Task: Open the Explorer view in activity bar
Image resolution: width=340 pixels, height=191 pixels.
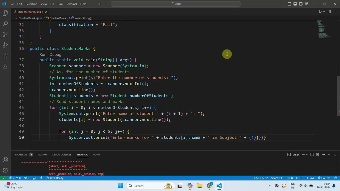Action: pos(5,13)
